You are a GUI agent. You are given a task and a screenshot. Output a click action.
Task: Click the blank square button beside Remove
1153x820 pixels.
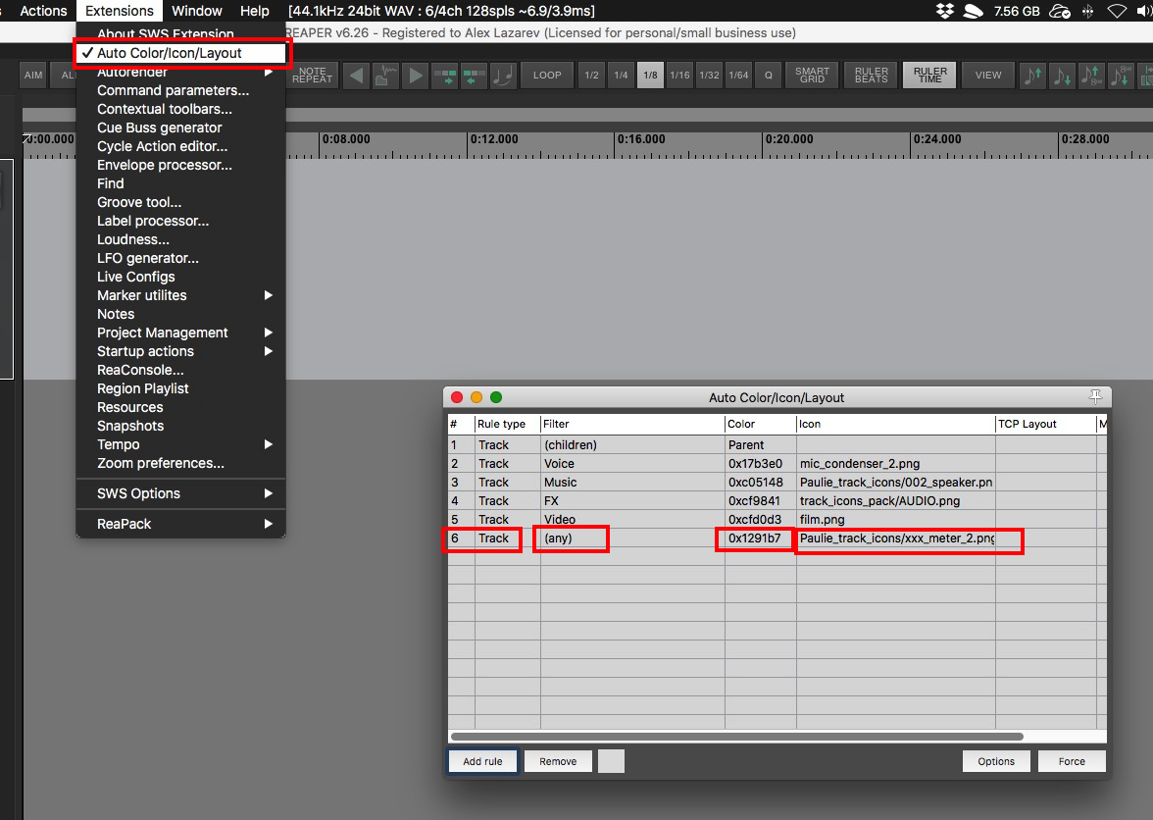pos(611,761)
